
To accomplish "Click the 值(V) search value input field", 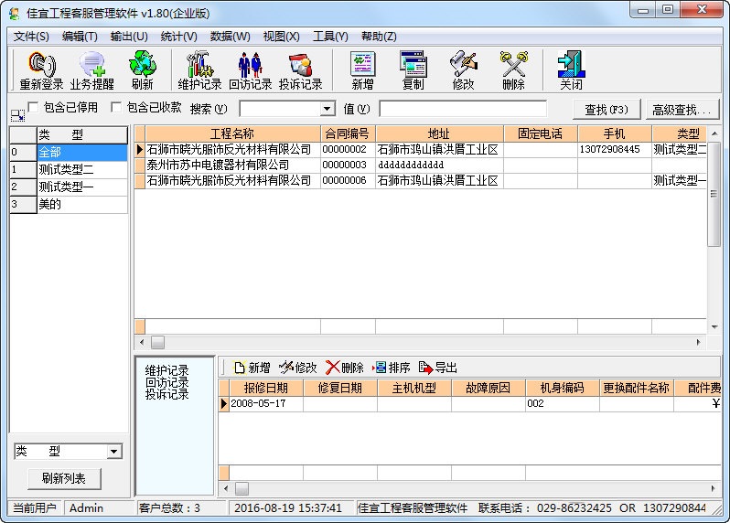I will (x=463, y=109).
